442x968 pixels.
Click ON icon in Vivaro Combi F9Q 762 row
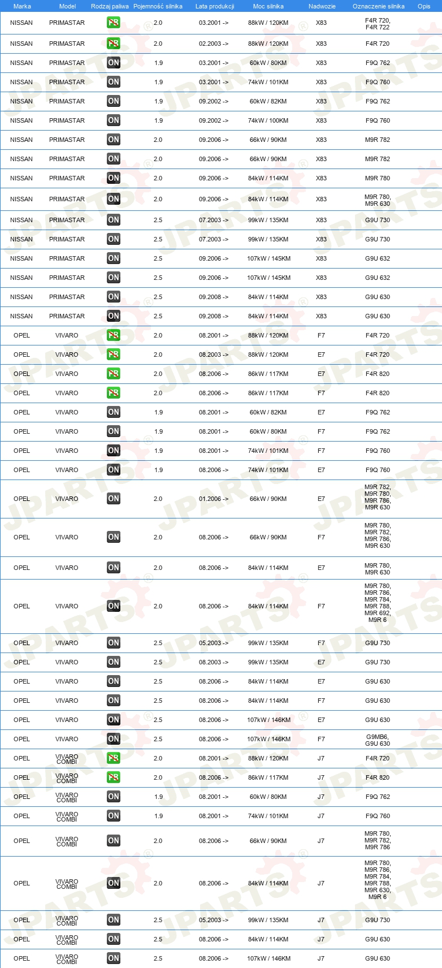114,797
